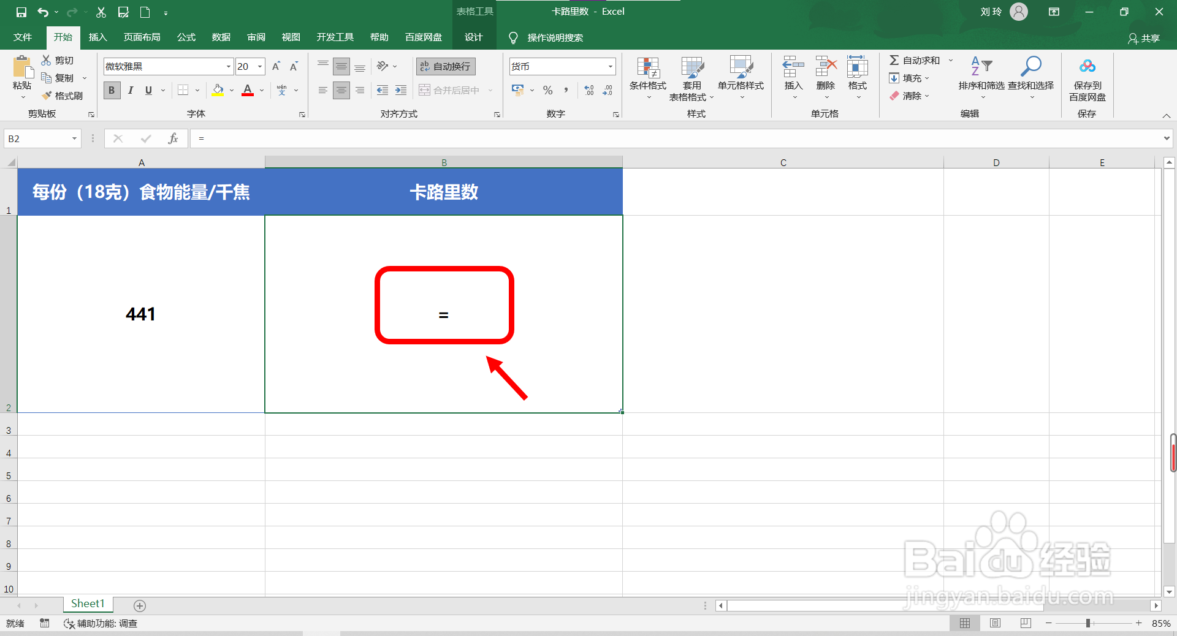Open the Fill (填充) dropdown
This screenshot has width=1177, height=636.
910,78
